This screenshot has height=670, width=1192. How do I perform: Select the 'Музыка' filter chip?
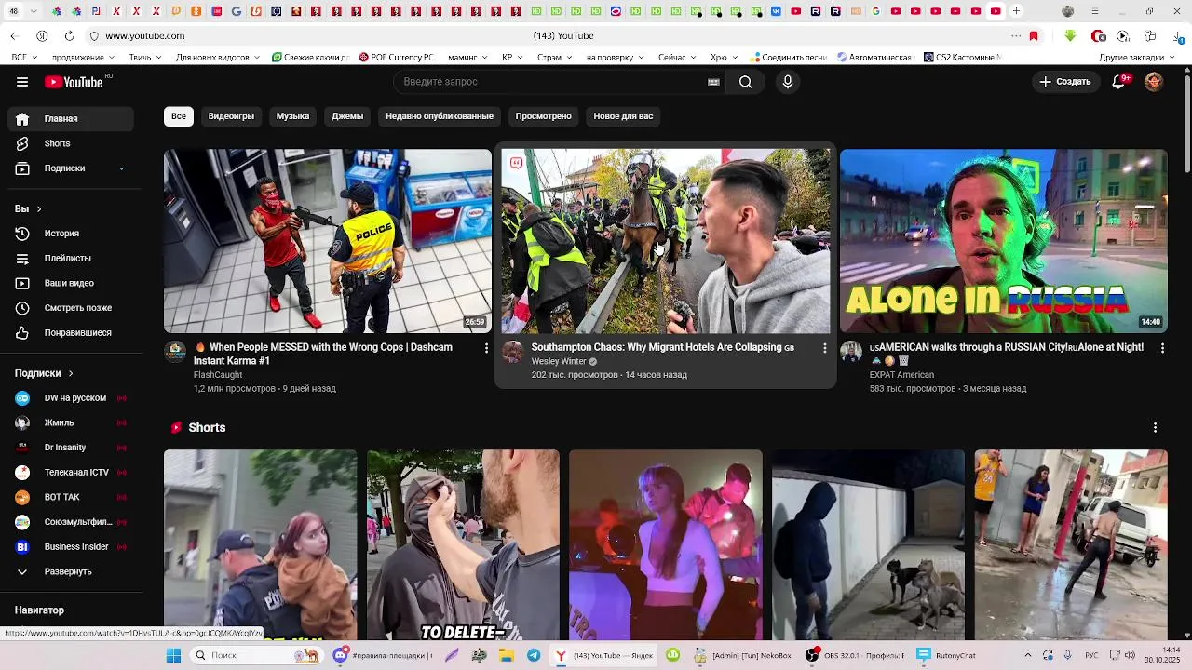click(292, 116)
